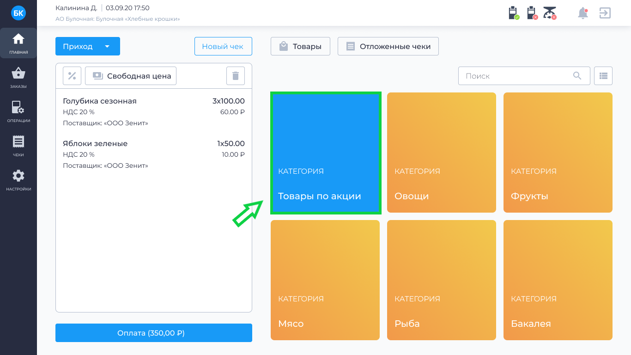Open the Заказы section in sidebar

click(18, 77)
